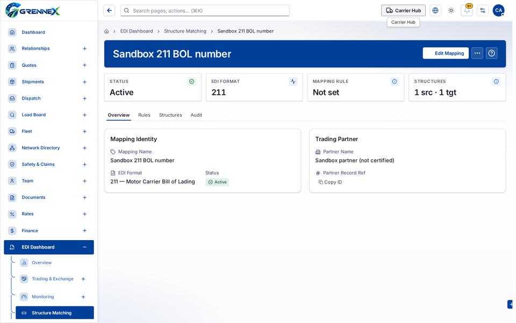Screen dimensions: 516x323
Task: Click the Dashboard sidebar icon
Action: [x=12, y=32]
